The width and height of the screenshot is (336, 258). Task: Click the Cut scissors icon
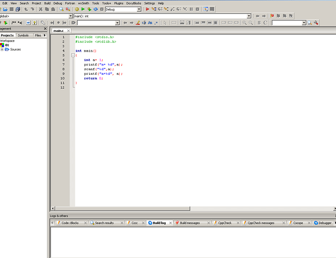40,9
